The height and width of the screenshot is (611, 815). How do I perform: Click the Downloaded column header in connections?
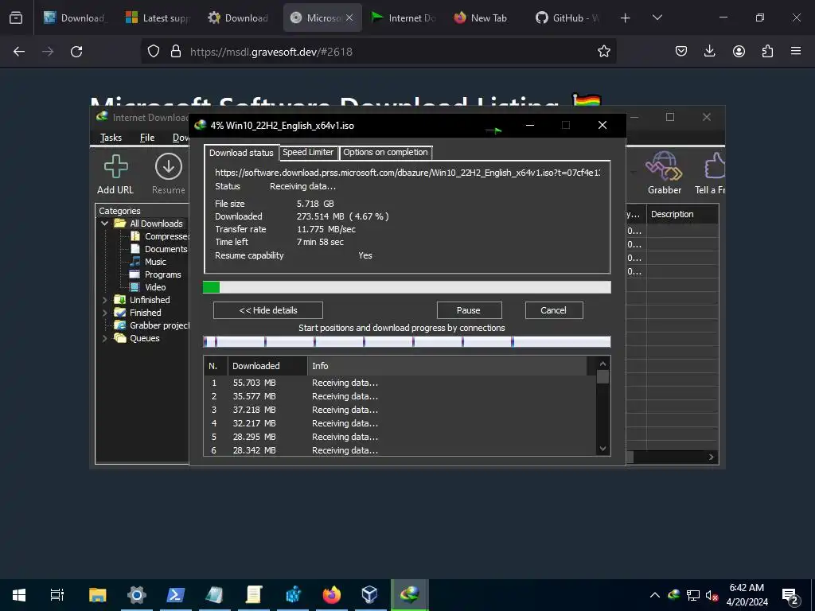267,366
